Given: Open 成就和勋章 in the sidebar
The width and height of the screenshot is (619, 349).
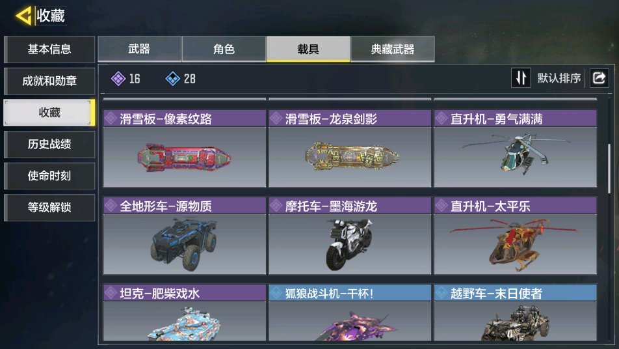Looking at the screenshot, I should point(49,81).
